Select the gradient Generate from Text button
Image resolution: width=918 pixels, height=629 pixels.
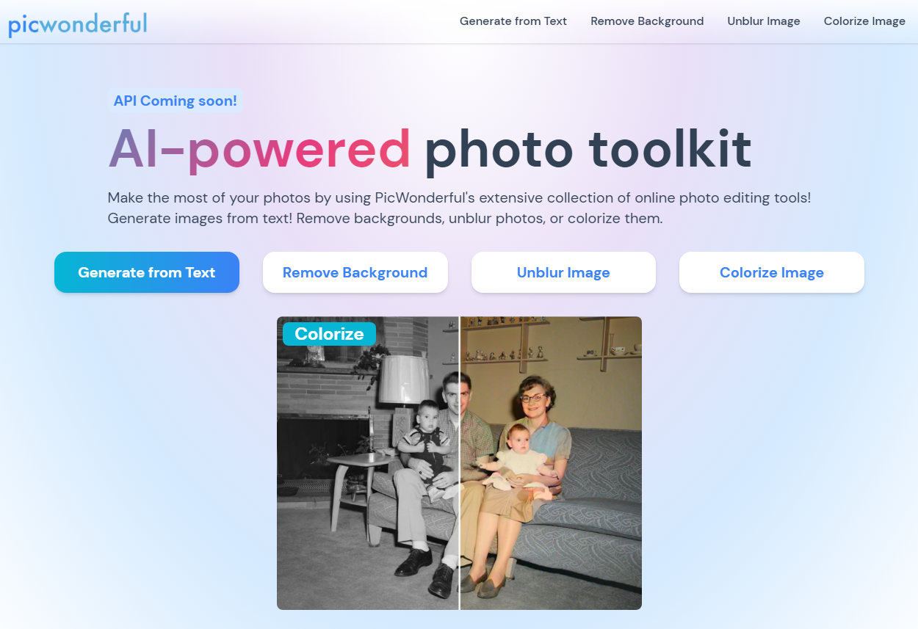[x=147, y=272]
